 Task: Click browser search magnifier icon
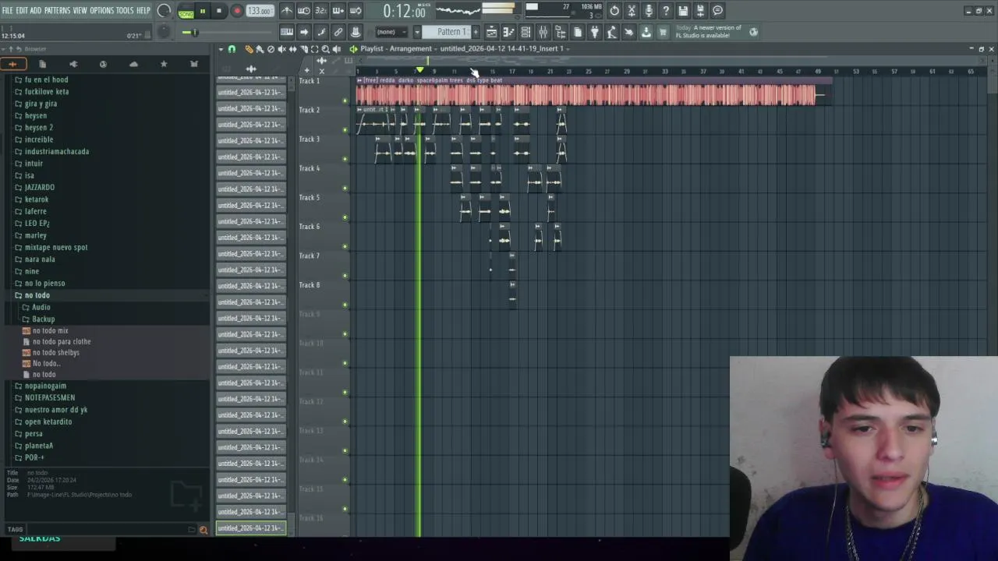tap(203, 530)
